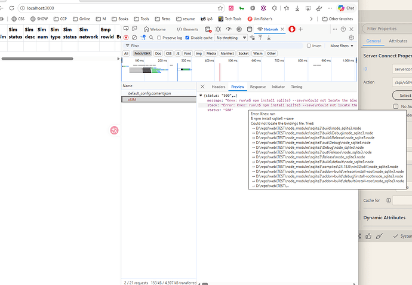The image size is (412, 285).
Task: Enable the Preserve log checkbox
Action: pos(159,38)
